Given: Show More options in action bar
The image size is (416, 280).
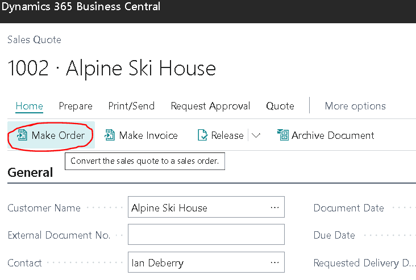Looking at the screenshot, I should coord(355,106).
